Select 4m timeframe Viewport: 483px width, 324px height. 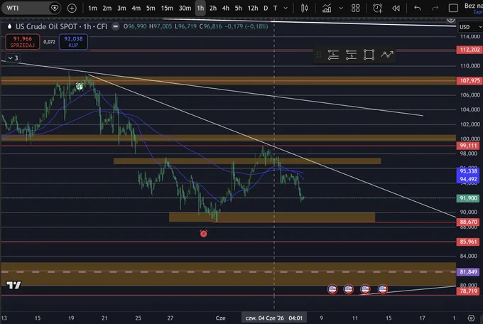136,9
